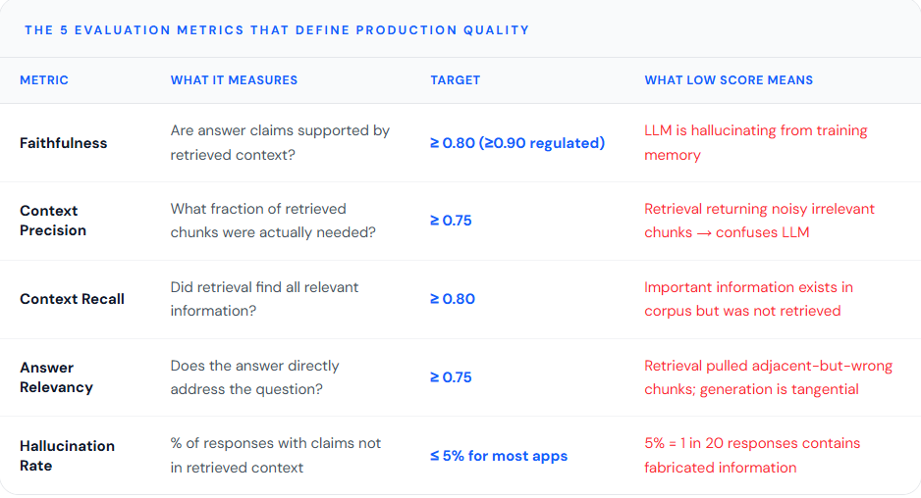Select the Faithfulness metric name

click(x=64, y=143)
